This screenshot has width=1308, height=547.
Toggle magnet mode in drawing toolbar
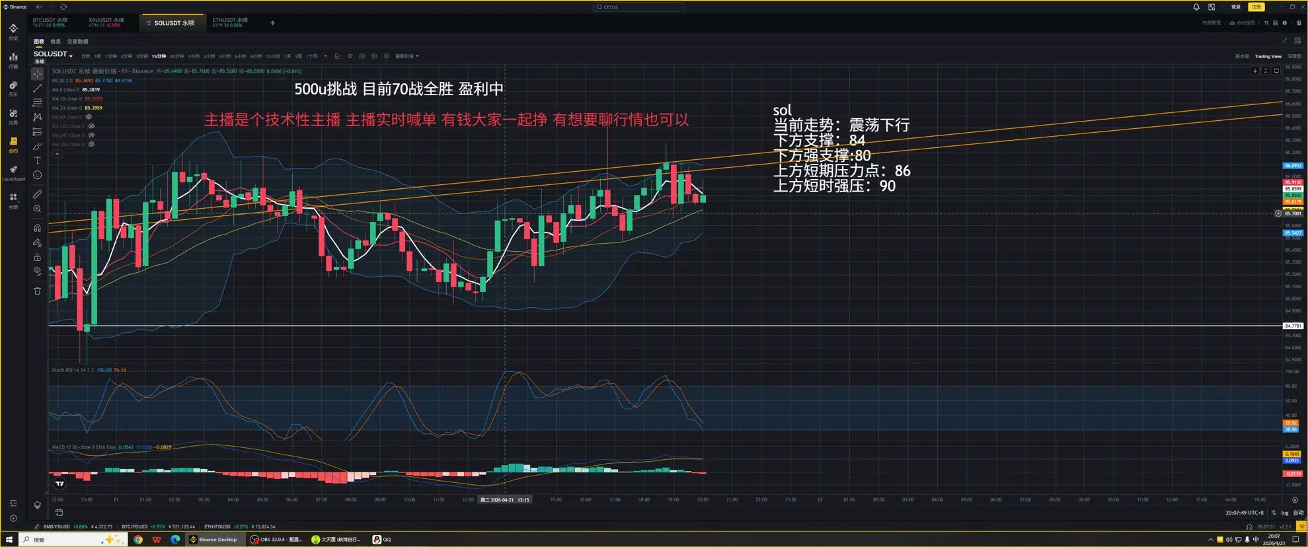pos(37,228)
